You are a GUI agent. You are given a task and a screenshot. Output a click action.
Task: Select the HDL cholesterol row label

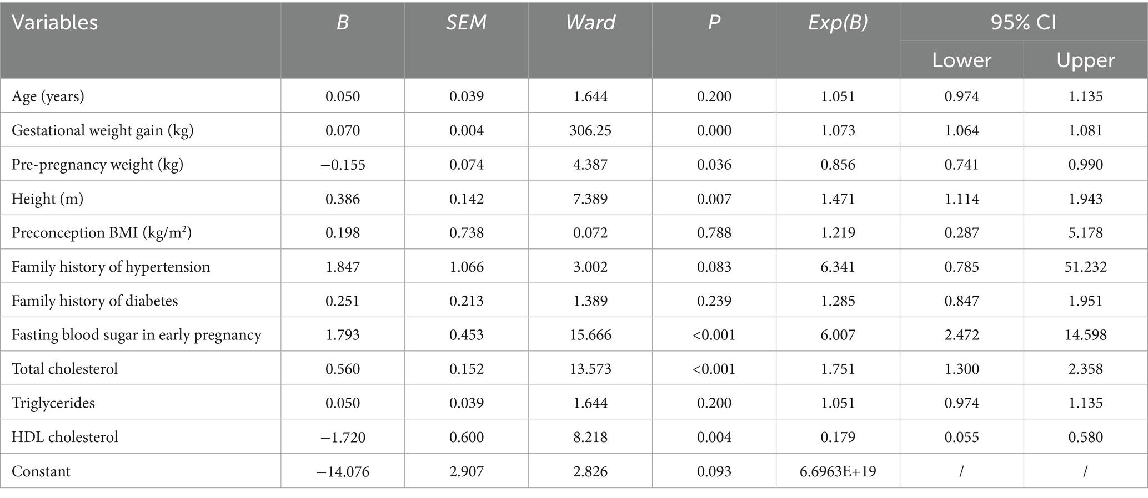65,437
